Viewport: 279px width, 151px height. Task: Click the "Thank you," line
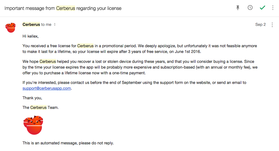pyautogui.click(x=32, y=98)
